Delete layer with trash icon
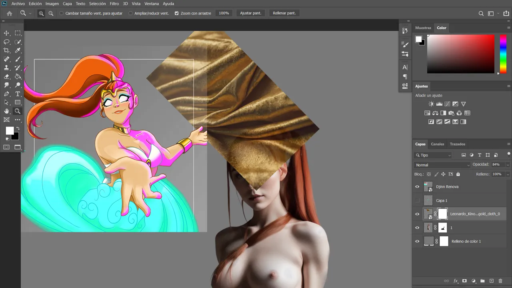The height and width of the screenshot is (288, 512). pyautogui.click(x=500, y=281)
